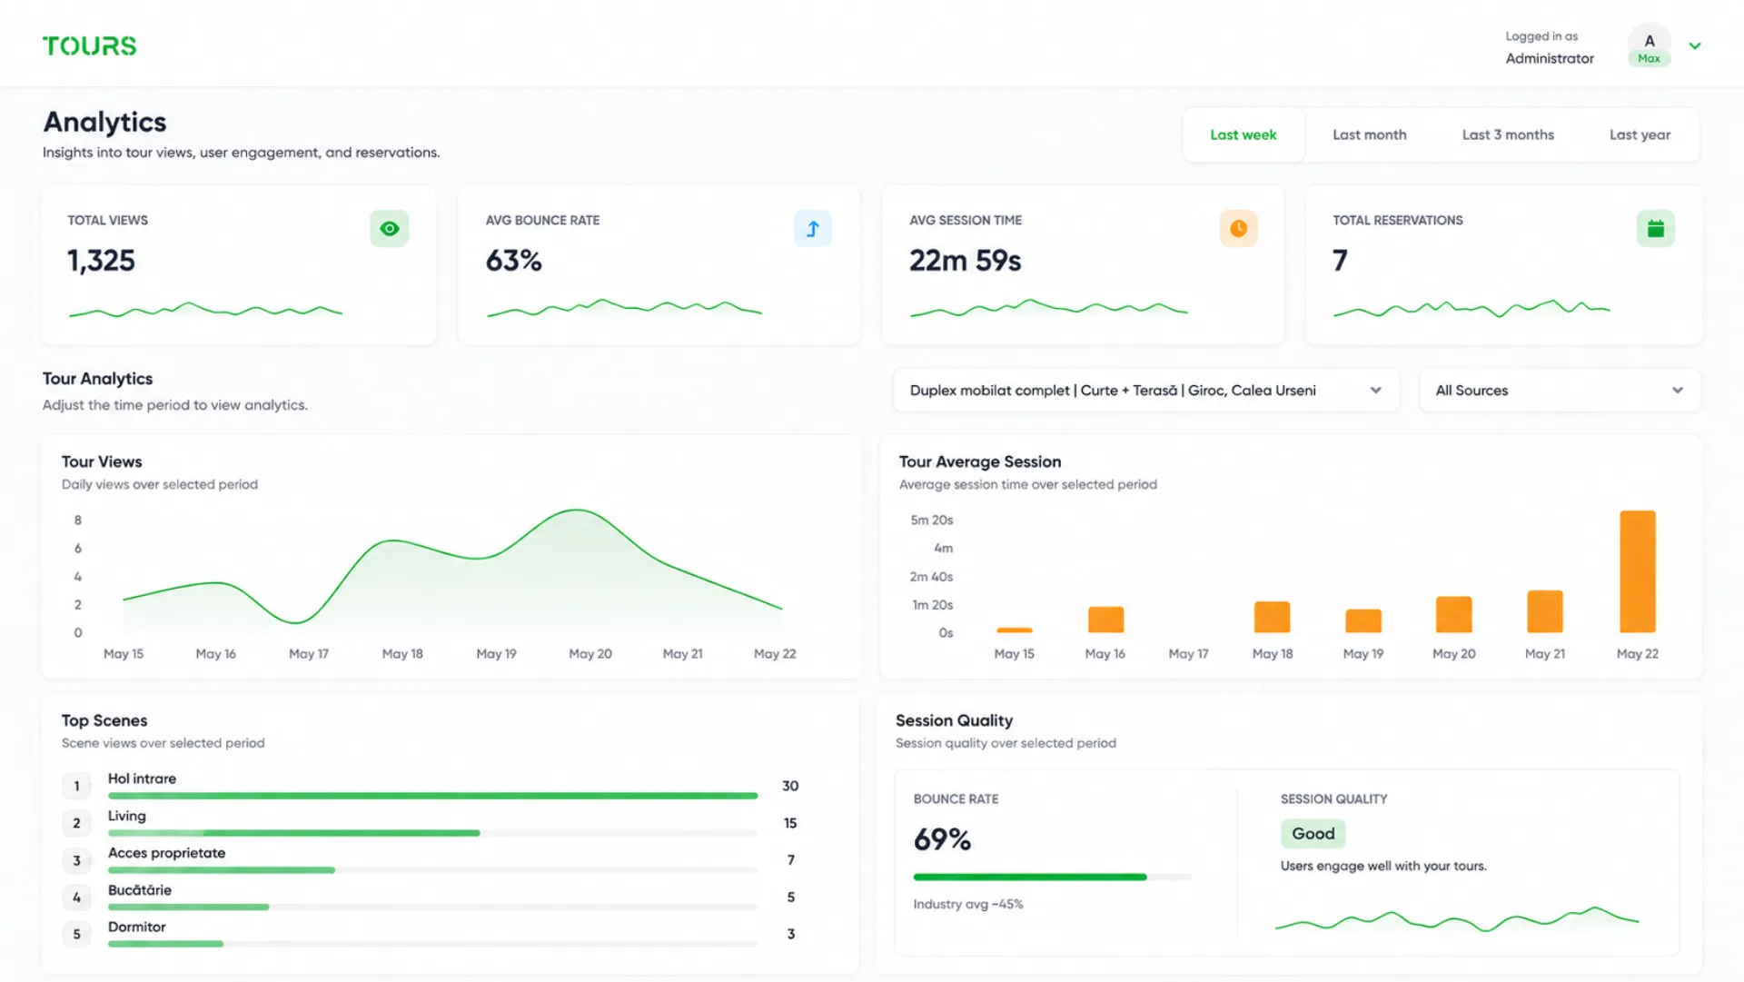Click the Living view count 15
1744x982 pixels.
click(x=790, y=824)
